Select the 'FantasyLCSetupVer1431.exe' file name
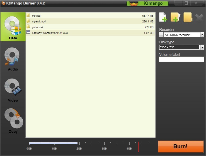This screenshot has width=206, height=156. tap(50, 33)
